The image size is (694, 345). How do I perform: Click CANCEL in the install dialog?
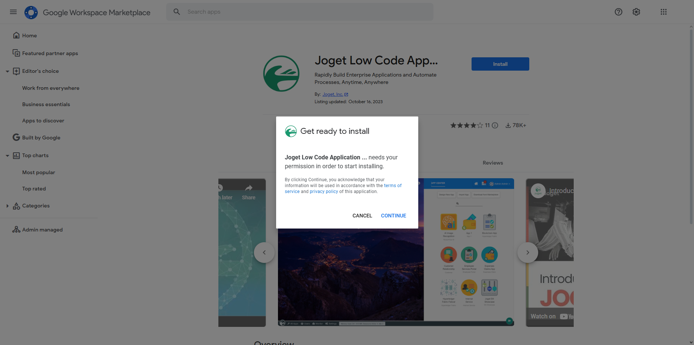[x=362, y=216]
